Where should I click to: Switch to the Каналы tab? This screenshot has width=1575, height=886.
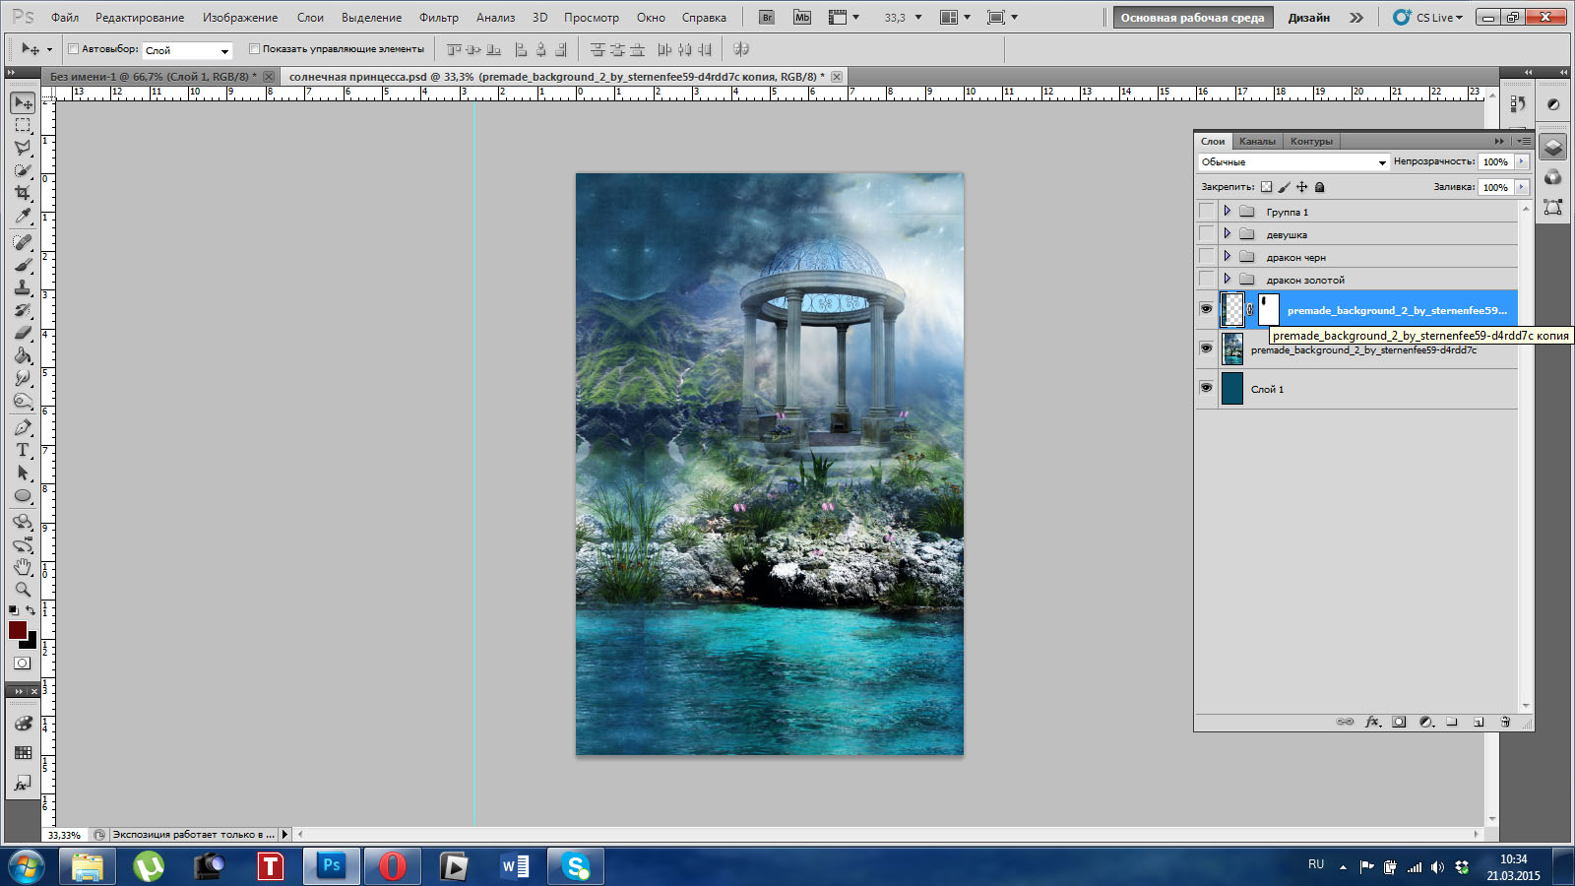click(1257, 141)
